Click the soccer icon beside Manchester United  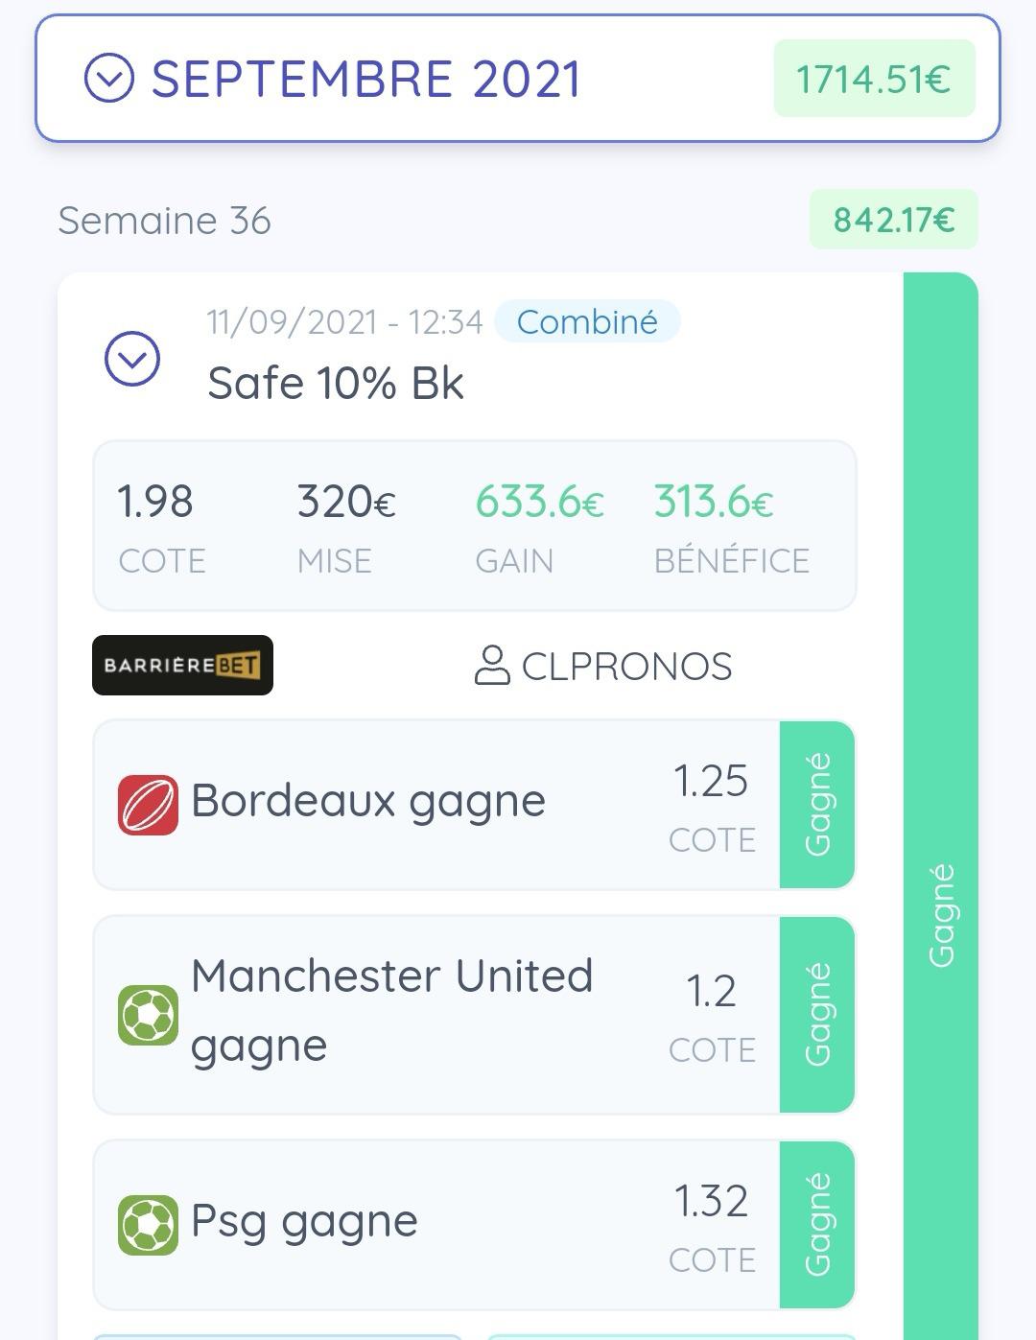click(148, 1015)
